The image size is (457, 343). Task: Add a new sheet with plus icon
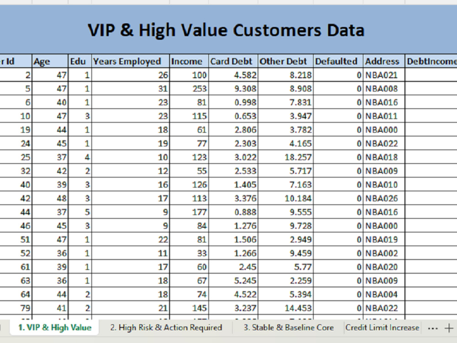tap(449, 328)
